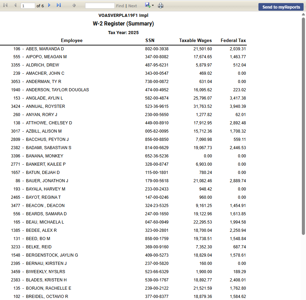Screen dimensions: 306x300
Task: Click the Taxable Wages column header
Action: pyautogui.click(x=195, y=41)
